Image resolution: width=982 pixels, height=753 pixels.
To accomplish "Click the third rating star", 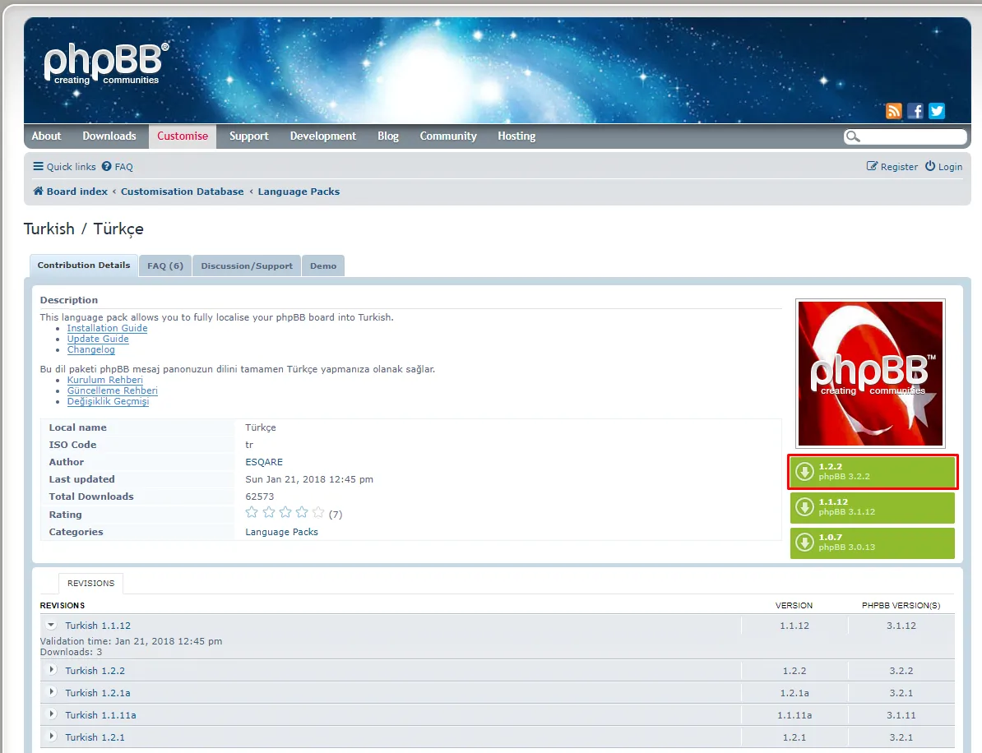I will 285,513.
